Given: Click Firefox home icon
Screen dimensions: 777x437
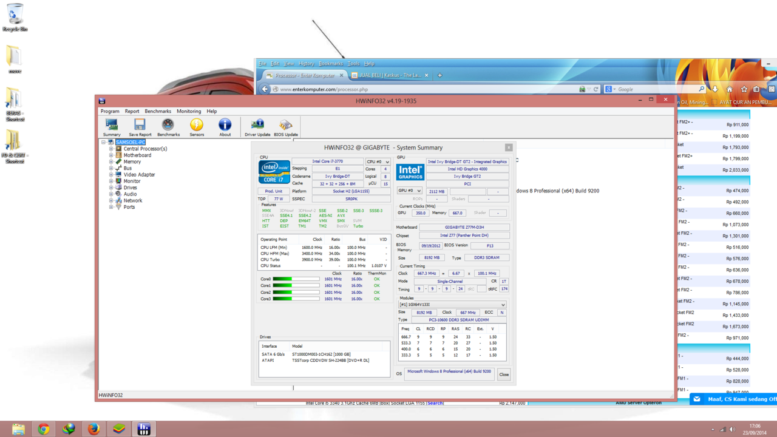Looking at the screenshot, I should point(730,89).
